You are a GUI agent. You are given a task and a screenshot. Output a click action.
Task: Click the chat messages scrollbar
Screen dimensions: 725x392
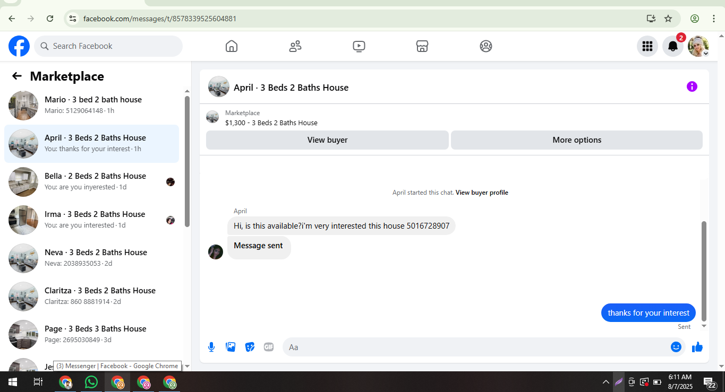(704, 271)
